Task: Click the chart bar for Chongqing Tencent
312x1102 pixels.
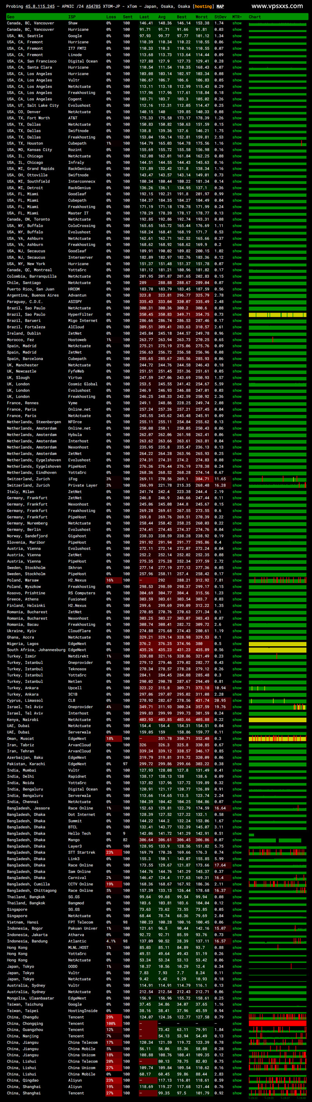Action: tap(277, 1024)
